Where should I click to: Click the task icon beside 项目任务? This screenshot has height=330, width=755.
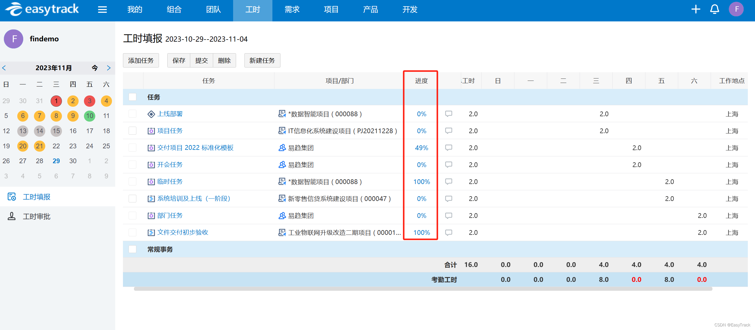pos(151,131)
